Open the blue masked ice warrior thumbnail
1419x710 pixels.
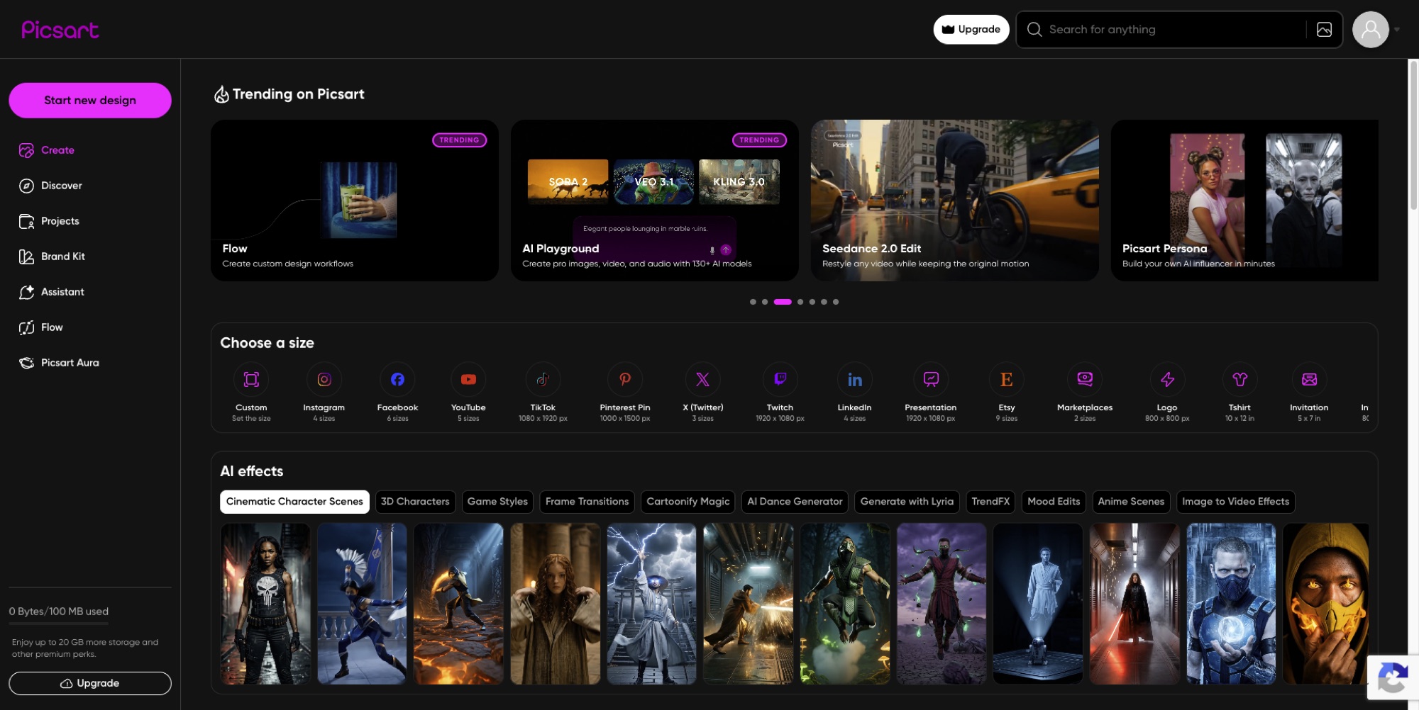1231,604
